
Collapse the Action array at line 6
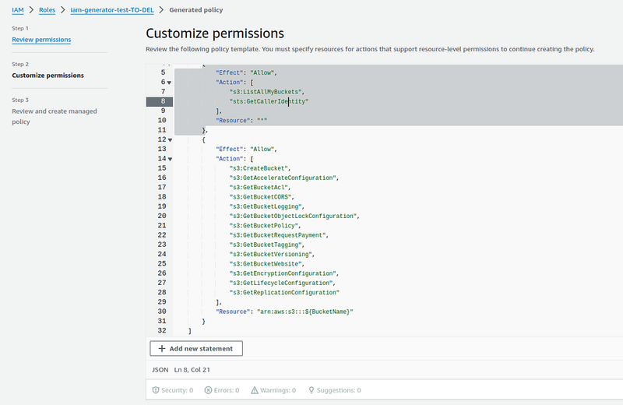[169, 83]
